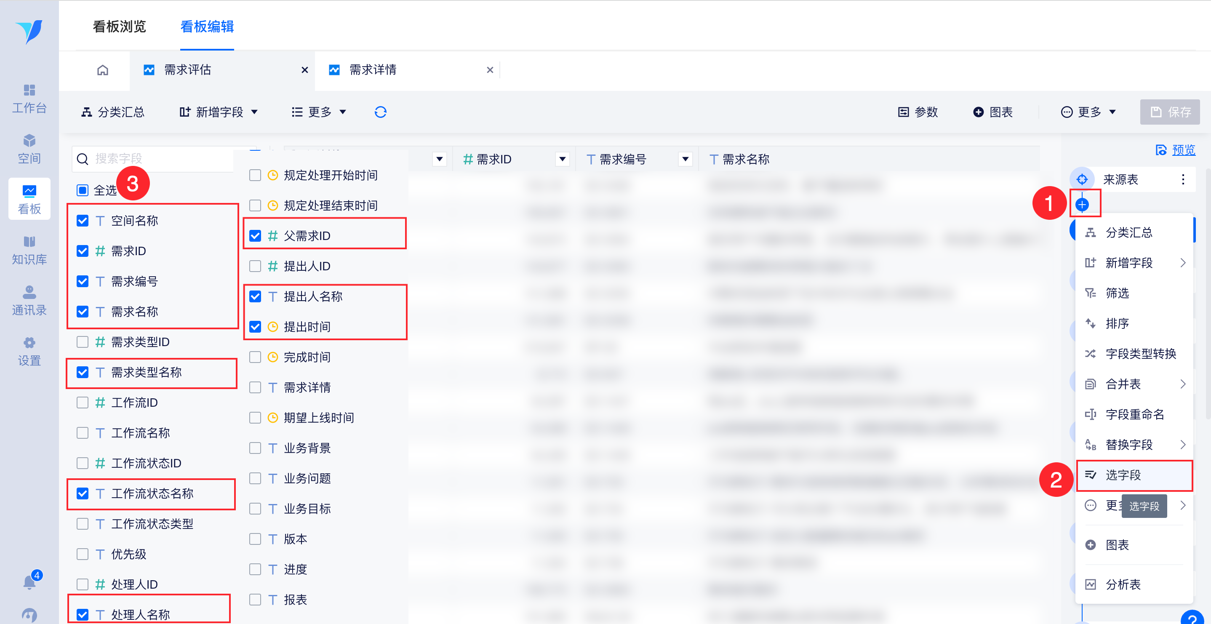Click the 预览 link
This screenshot has height=624, width=1211.
(1183, 150)
